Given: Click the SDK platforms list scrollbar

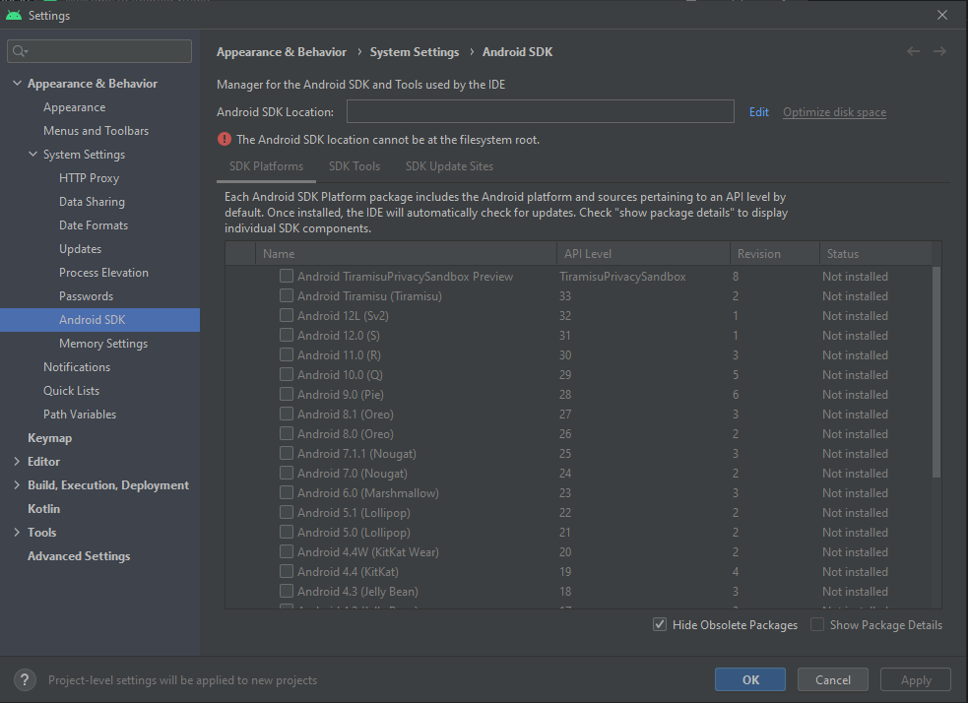Looking at the screenshot, I should pos(936,371).
